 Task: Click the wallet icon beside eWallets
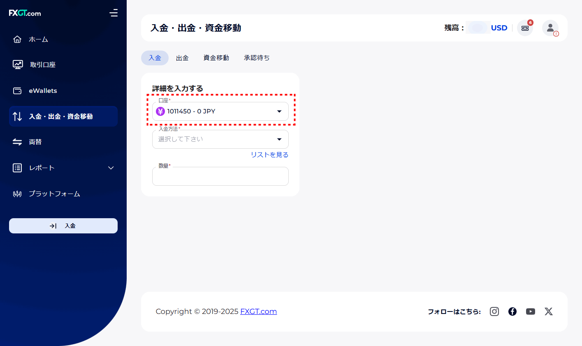click(17, 91)
